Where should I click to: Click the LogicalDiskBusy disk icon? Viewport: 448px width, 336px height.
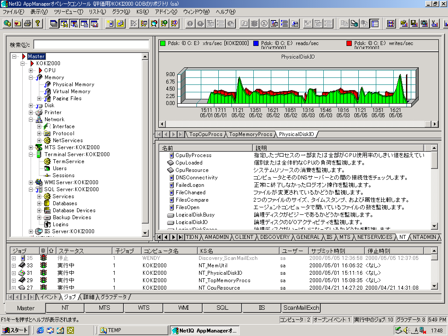[x=171, y=215]
